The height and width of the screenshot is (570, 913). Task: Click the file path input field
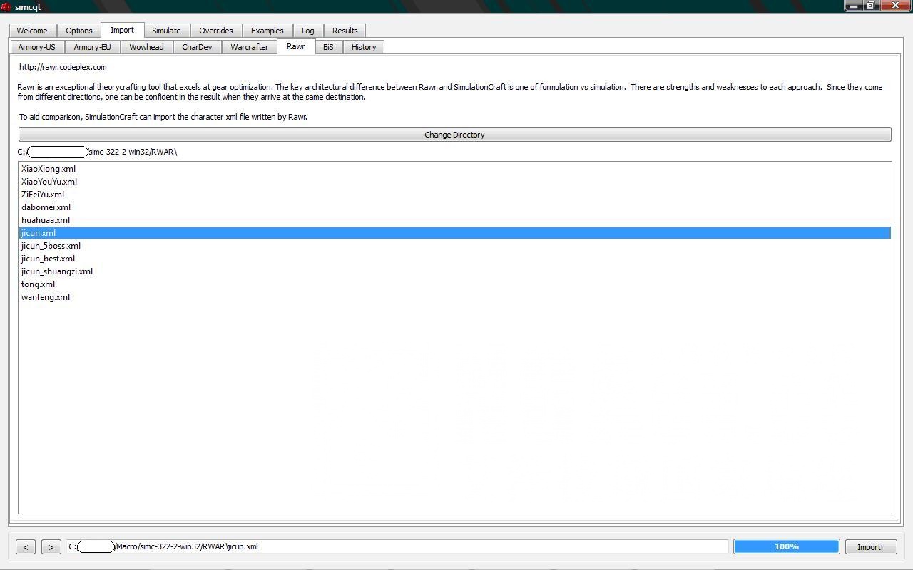428,546
